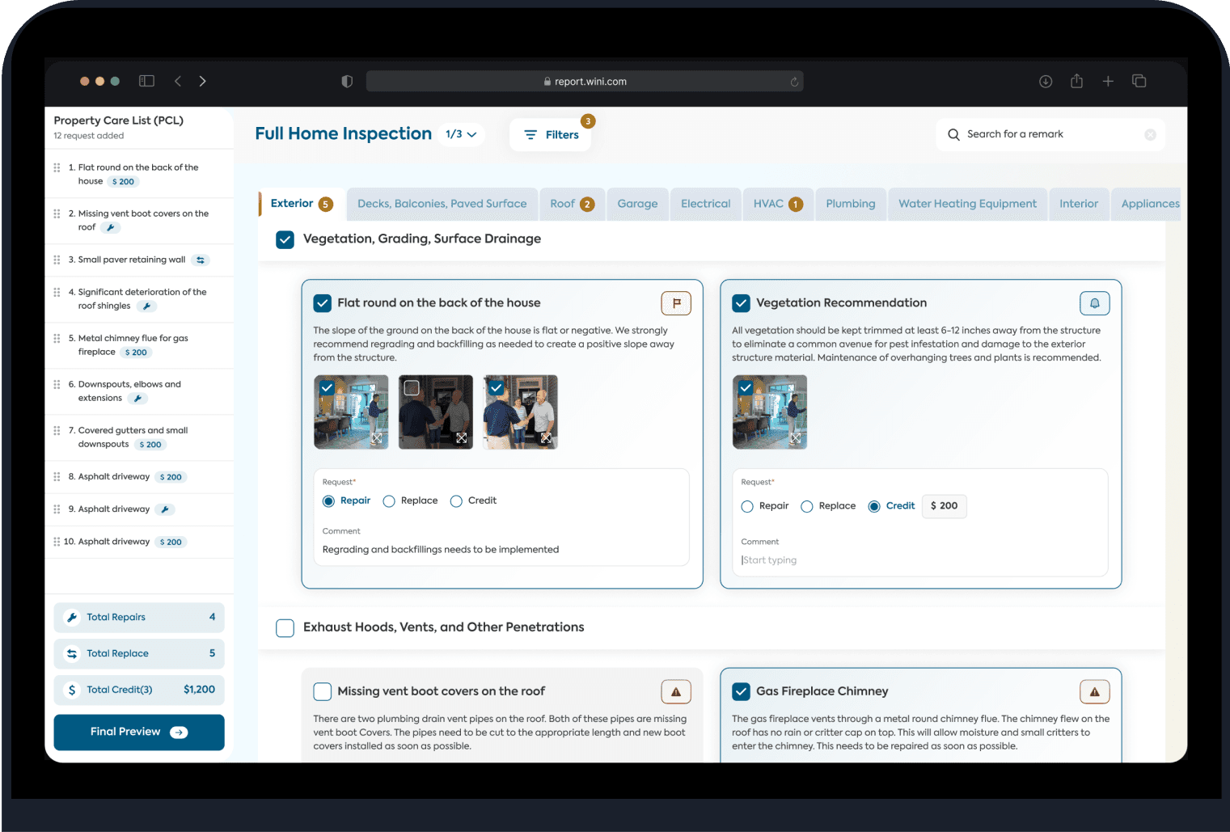
Task: Uncheck Vegetation, Grading, Surface Drainage section
Action: [285, 239]
